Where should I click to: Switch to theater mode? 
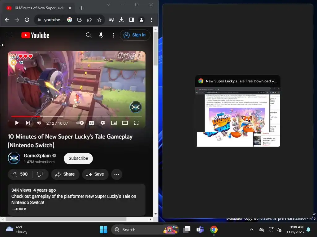click(x=125, y=123)
